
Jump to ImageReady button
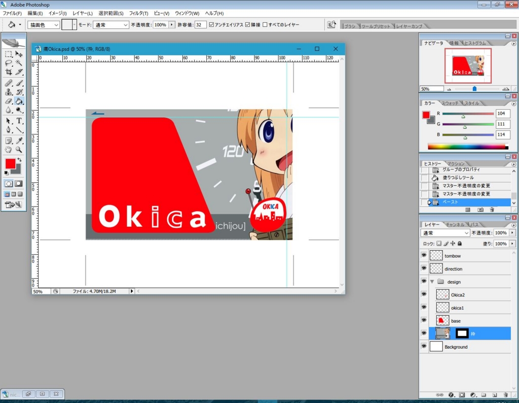[13, 205]
